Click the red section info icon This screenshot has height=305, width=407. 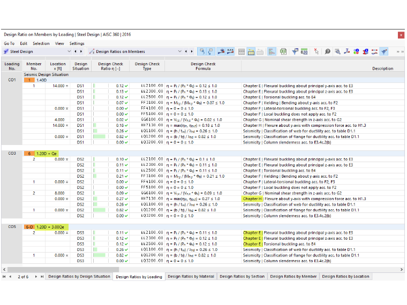point(365,51)
